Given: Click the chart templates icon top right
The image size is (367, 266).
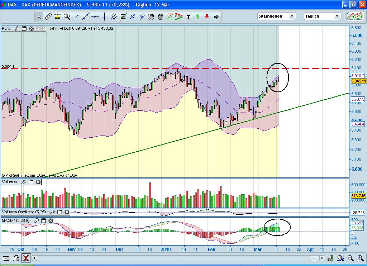Looking at the screenshot, I should (x=355, y=16).
